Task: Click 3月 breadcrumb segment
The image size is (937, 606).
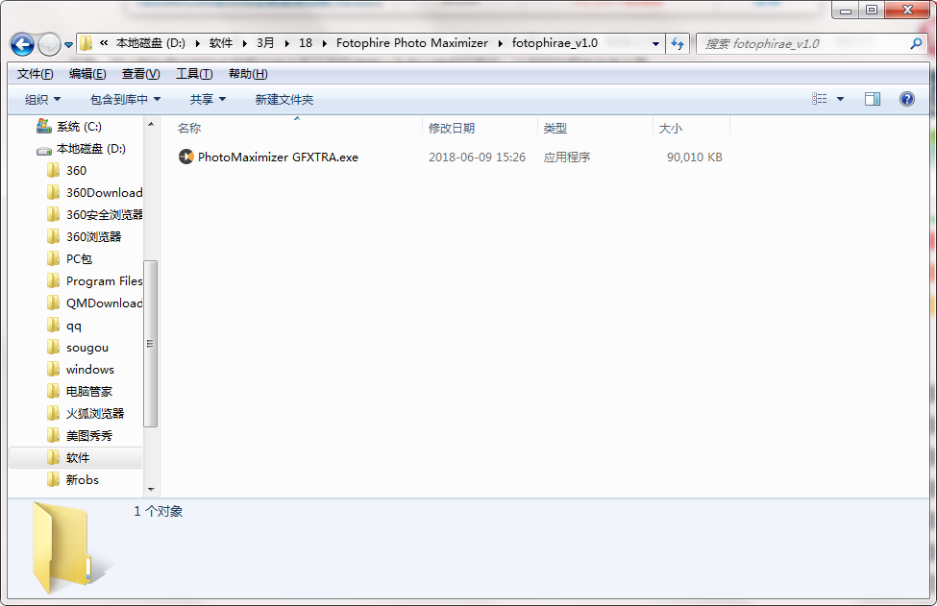Action: click(265, 43)
